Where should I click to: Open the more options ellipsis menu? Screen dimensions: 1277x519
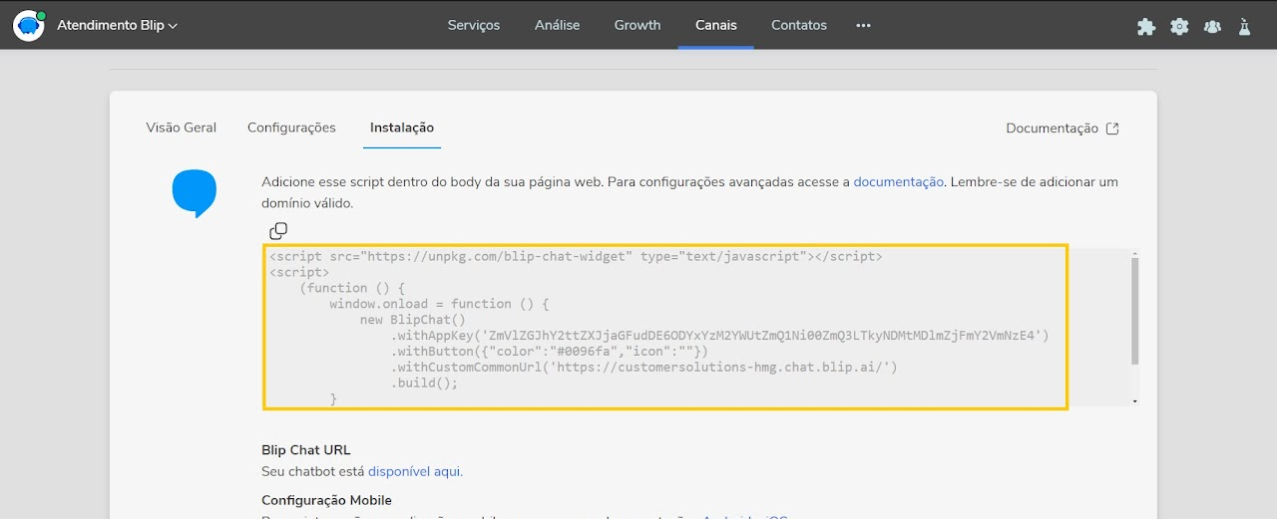863,25
